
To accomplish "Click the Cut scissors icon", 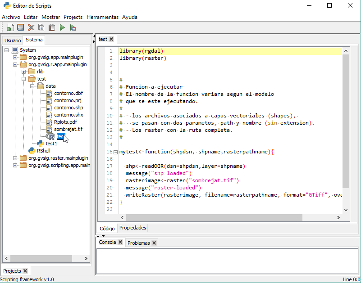I will point(31,28).
